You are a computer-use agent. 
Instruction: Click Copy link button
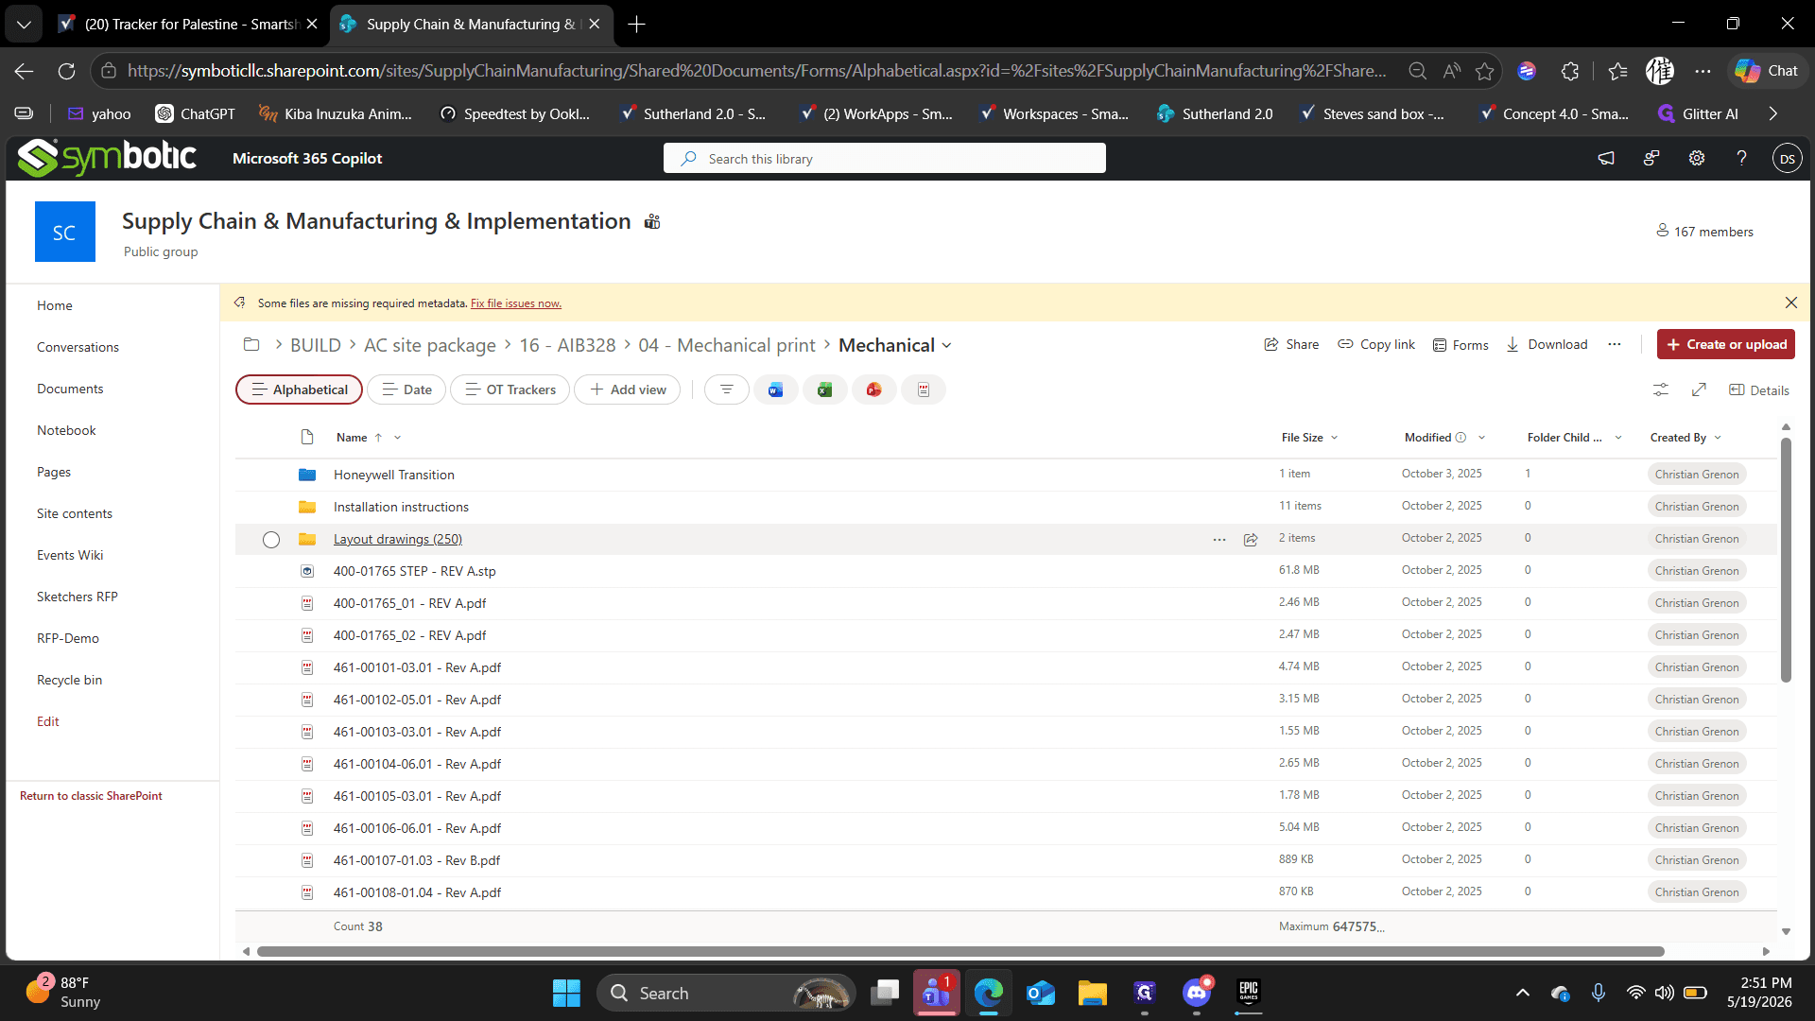point(1376,344)
